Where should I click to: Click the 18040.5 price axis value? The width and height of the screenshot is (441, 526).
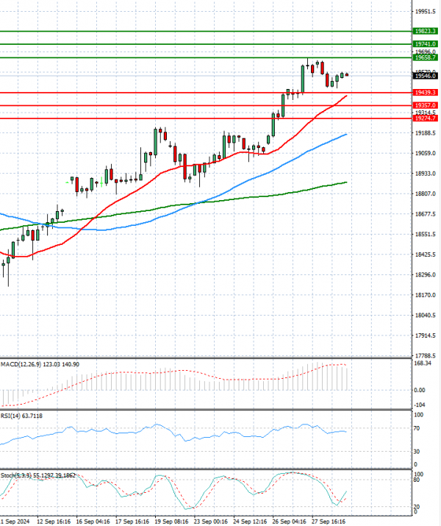(x=426, y=316)
